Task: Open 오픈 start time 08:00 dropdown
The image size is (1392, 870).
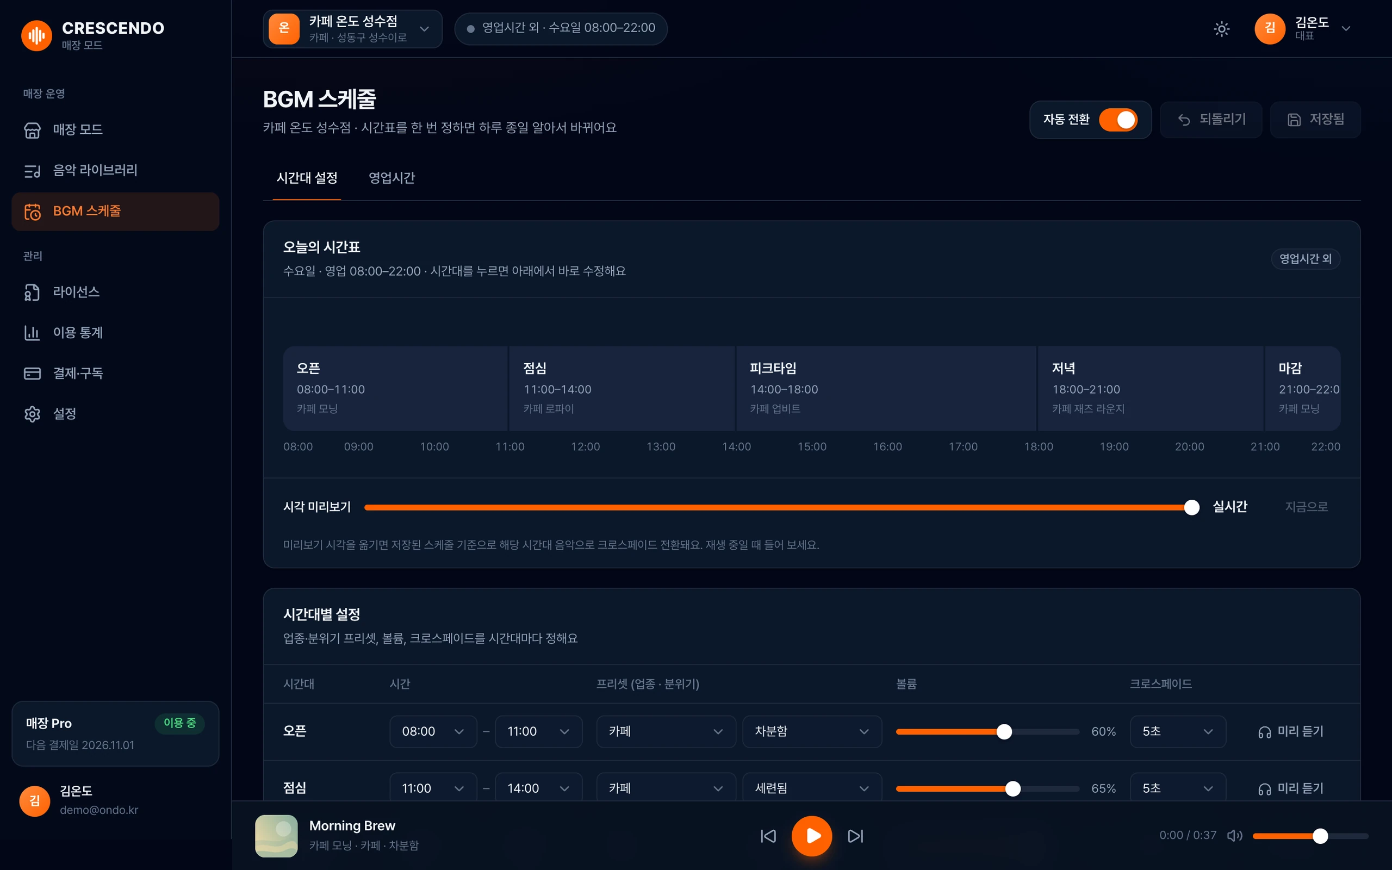Action: click(x=433, y=731)
